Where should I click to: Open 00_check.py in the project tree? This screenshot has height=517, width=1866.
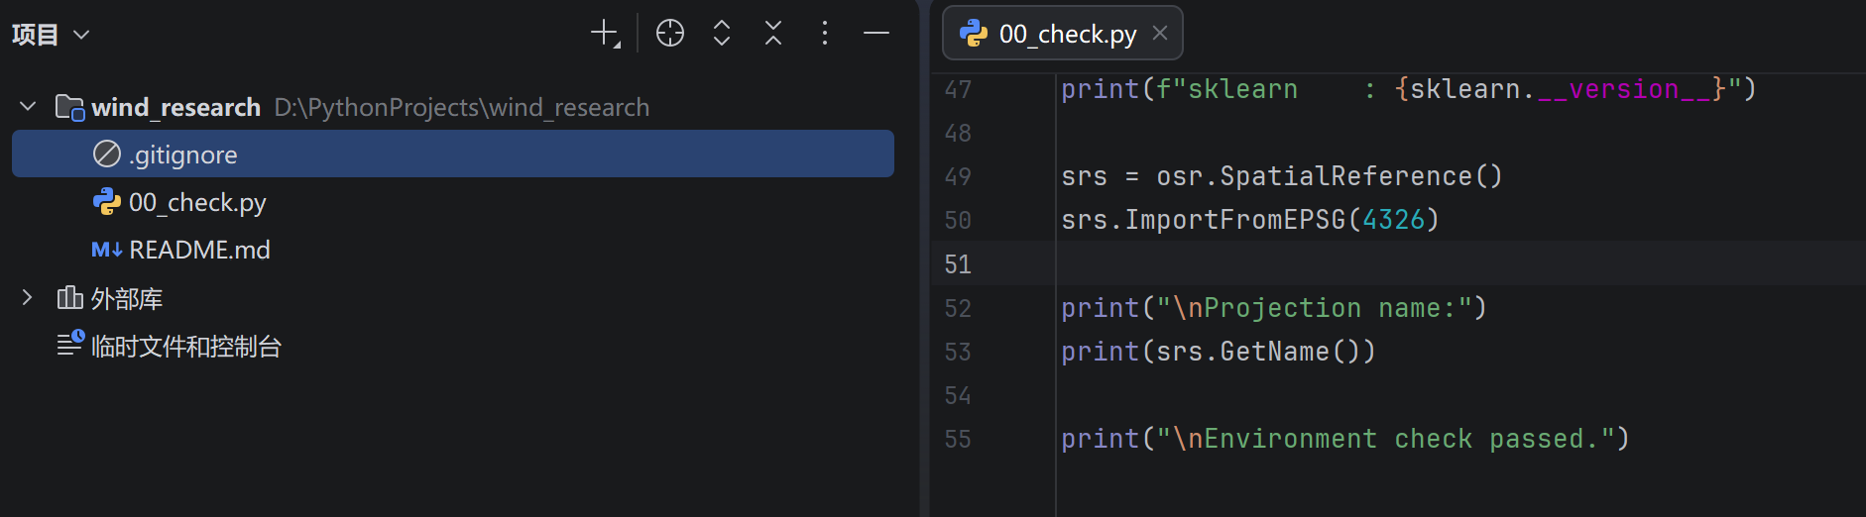(x=197, y=203)
